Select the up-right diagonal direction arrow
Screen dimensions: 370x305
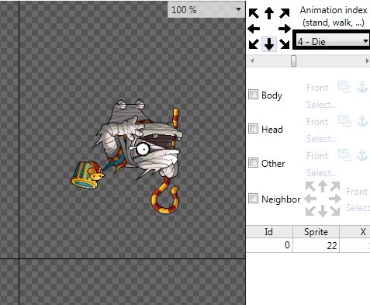click(285, 13)
